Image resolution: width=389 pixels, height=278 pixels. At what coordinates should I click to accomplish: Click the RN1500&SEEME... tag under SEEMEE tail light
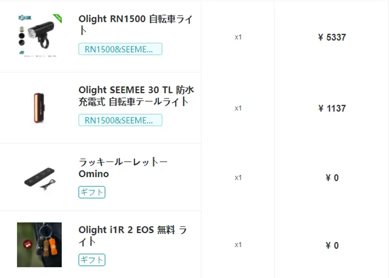pos(120,120)
